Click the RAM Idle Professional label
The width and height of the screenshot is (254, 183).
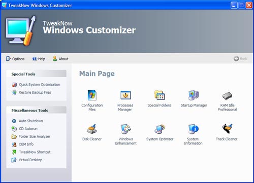point(227,107)
